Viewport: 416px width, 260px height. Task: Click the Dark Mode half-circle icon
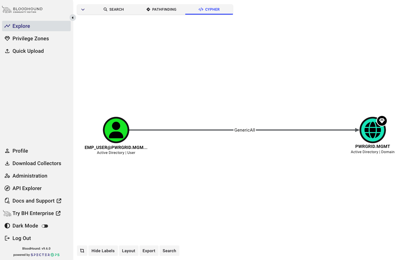pos(7,226)
